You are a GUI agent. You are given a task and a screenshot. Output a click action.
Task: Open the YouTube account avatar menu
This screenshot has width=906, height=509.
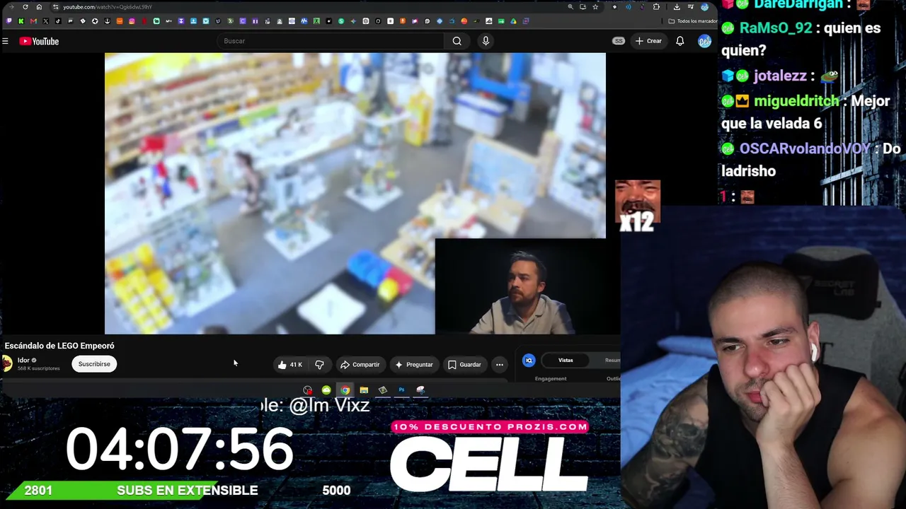704,41
